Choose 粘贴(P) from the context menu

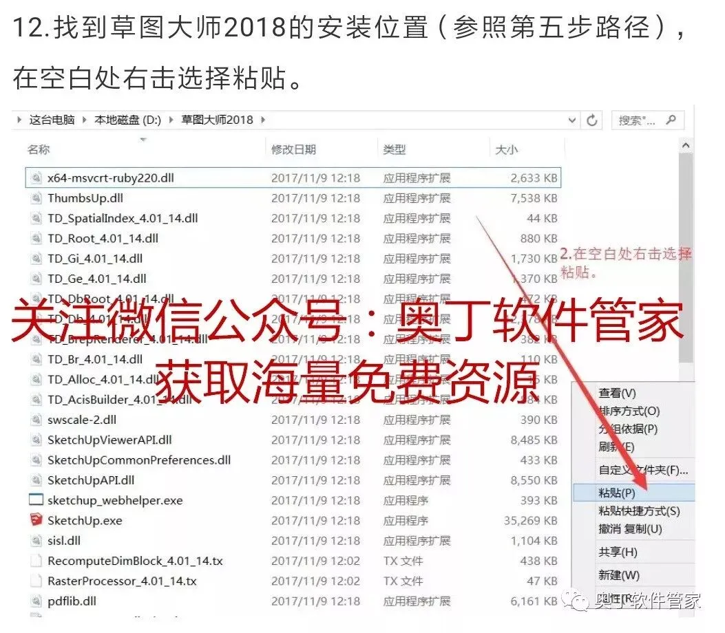634,493
